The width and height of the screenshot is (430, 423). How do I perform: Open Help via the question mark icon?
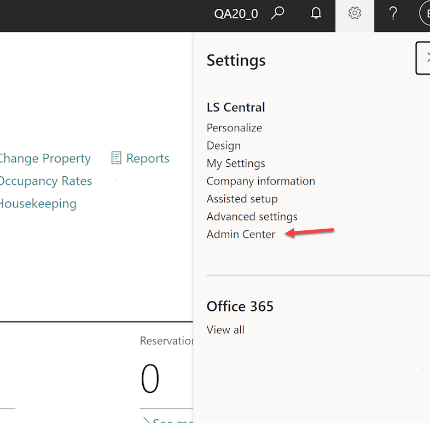pos(393,14)
